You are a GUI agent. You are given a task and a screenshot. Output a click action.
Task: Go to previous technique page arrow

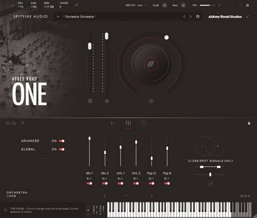tap(105, 196)
